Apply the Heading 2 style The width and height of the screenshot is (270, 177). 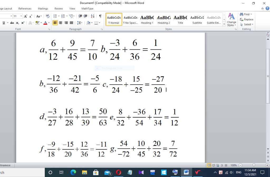pos(164,19)
